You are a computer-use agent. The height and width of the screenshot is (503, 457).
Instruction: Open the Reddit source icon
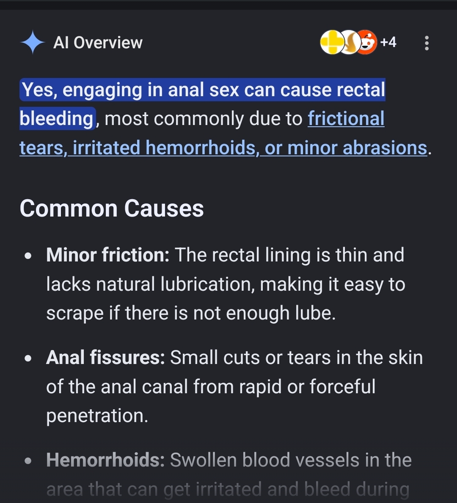[368, 42]
